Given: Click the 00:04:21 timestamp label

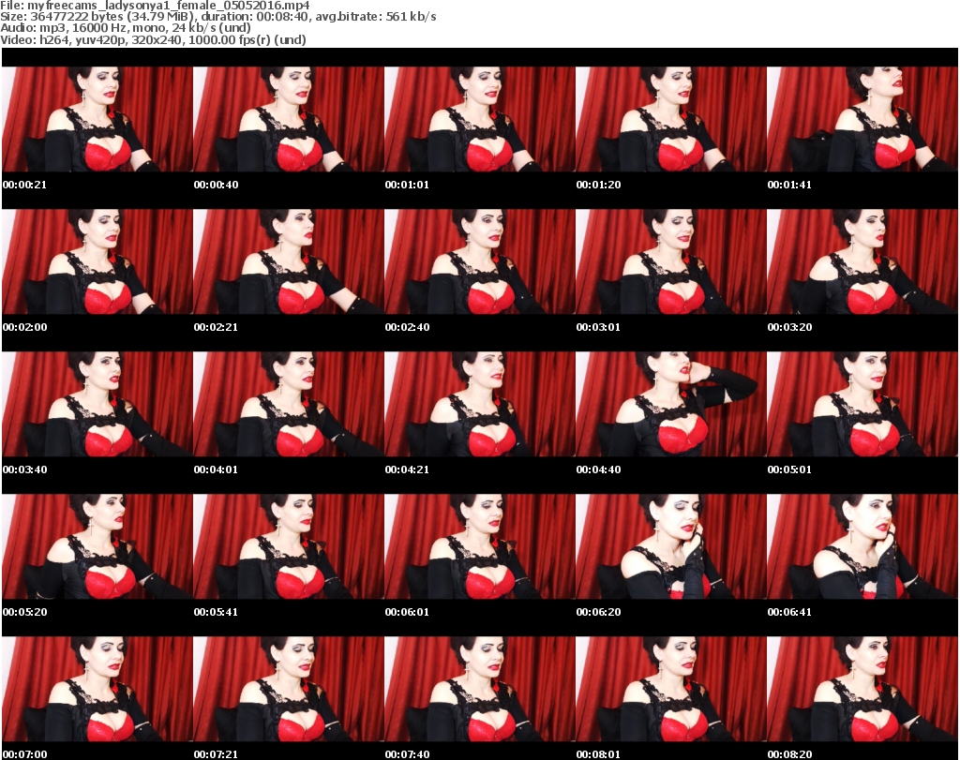Looking at the screenshot, I should (407, 469).
